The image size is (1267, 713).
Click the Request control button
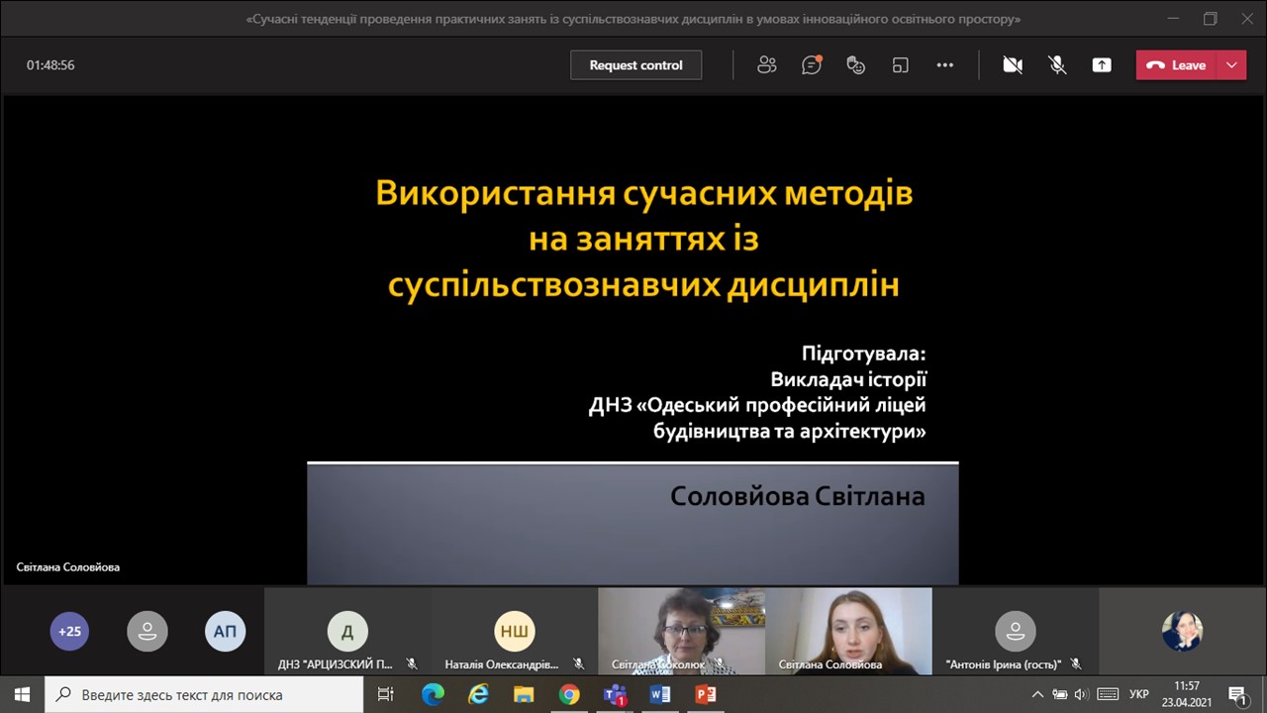pos(635,65)
